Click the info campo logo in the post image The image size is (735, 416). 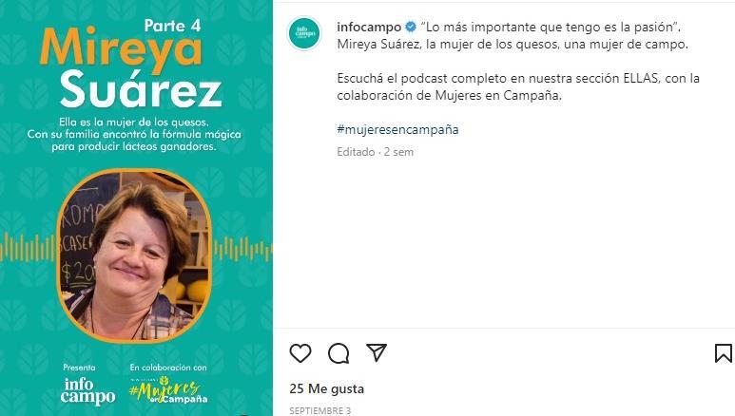[87, 391]
